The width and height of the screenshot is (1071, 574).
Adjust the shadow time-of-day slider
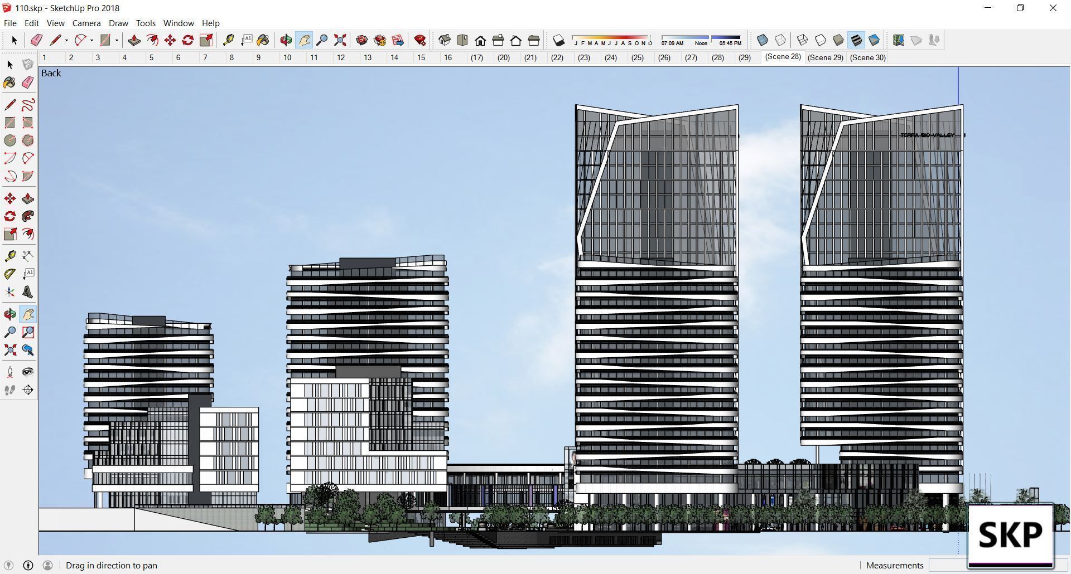pyautogui.click(x=702, y=40)
